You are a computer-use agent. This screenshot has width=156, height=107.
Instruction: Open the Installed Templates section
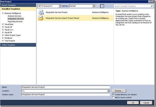click(18, 9)
